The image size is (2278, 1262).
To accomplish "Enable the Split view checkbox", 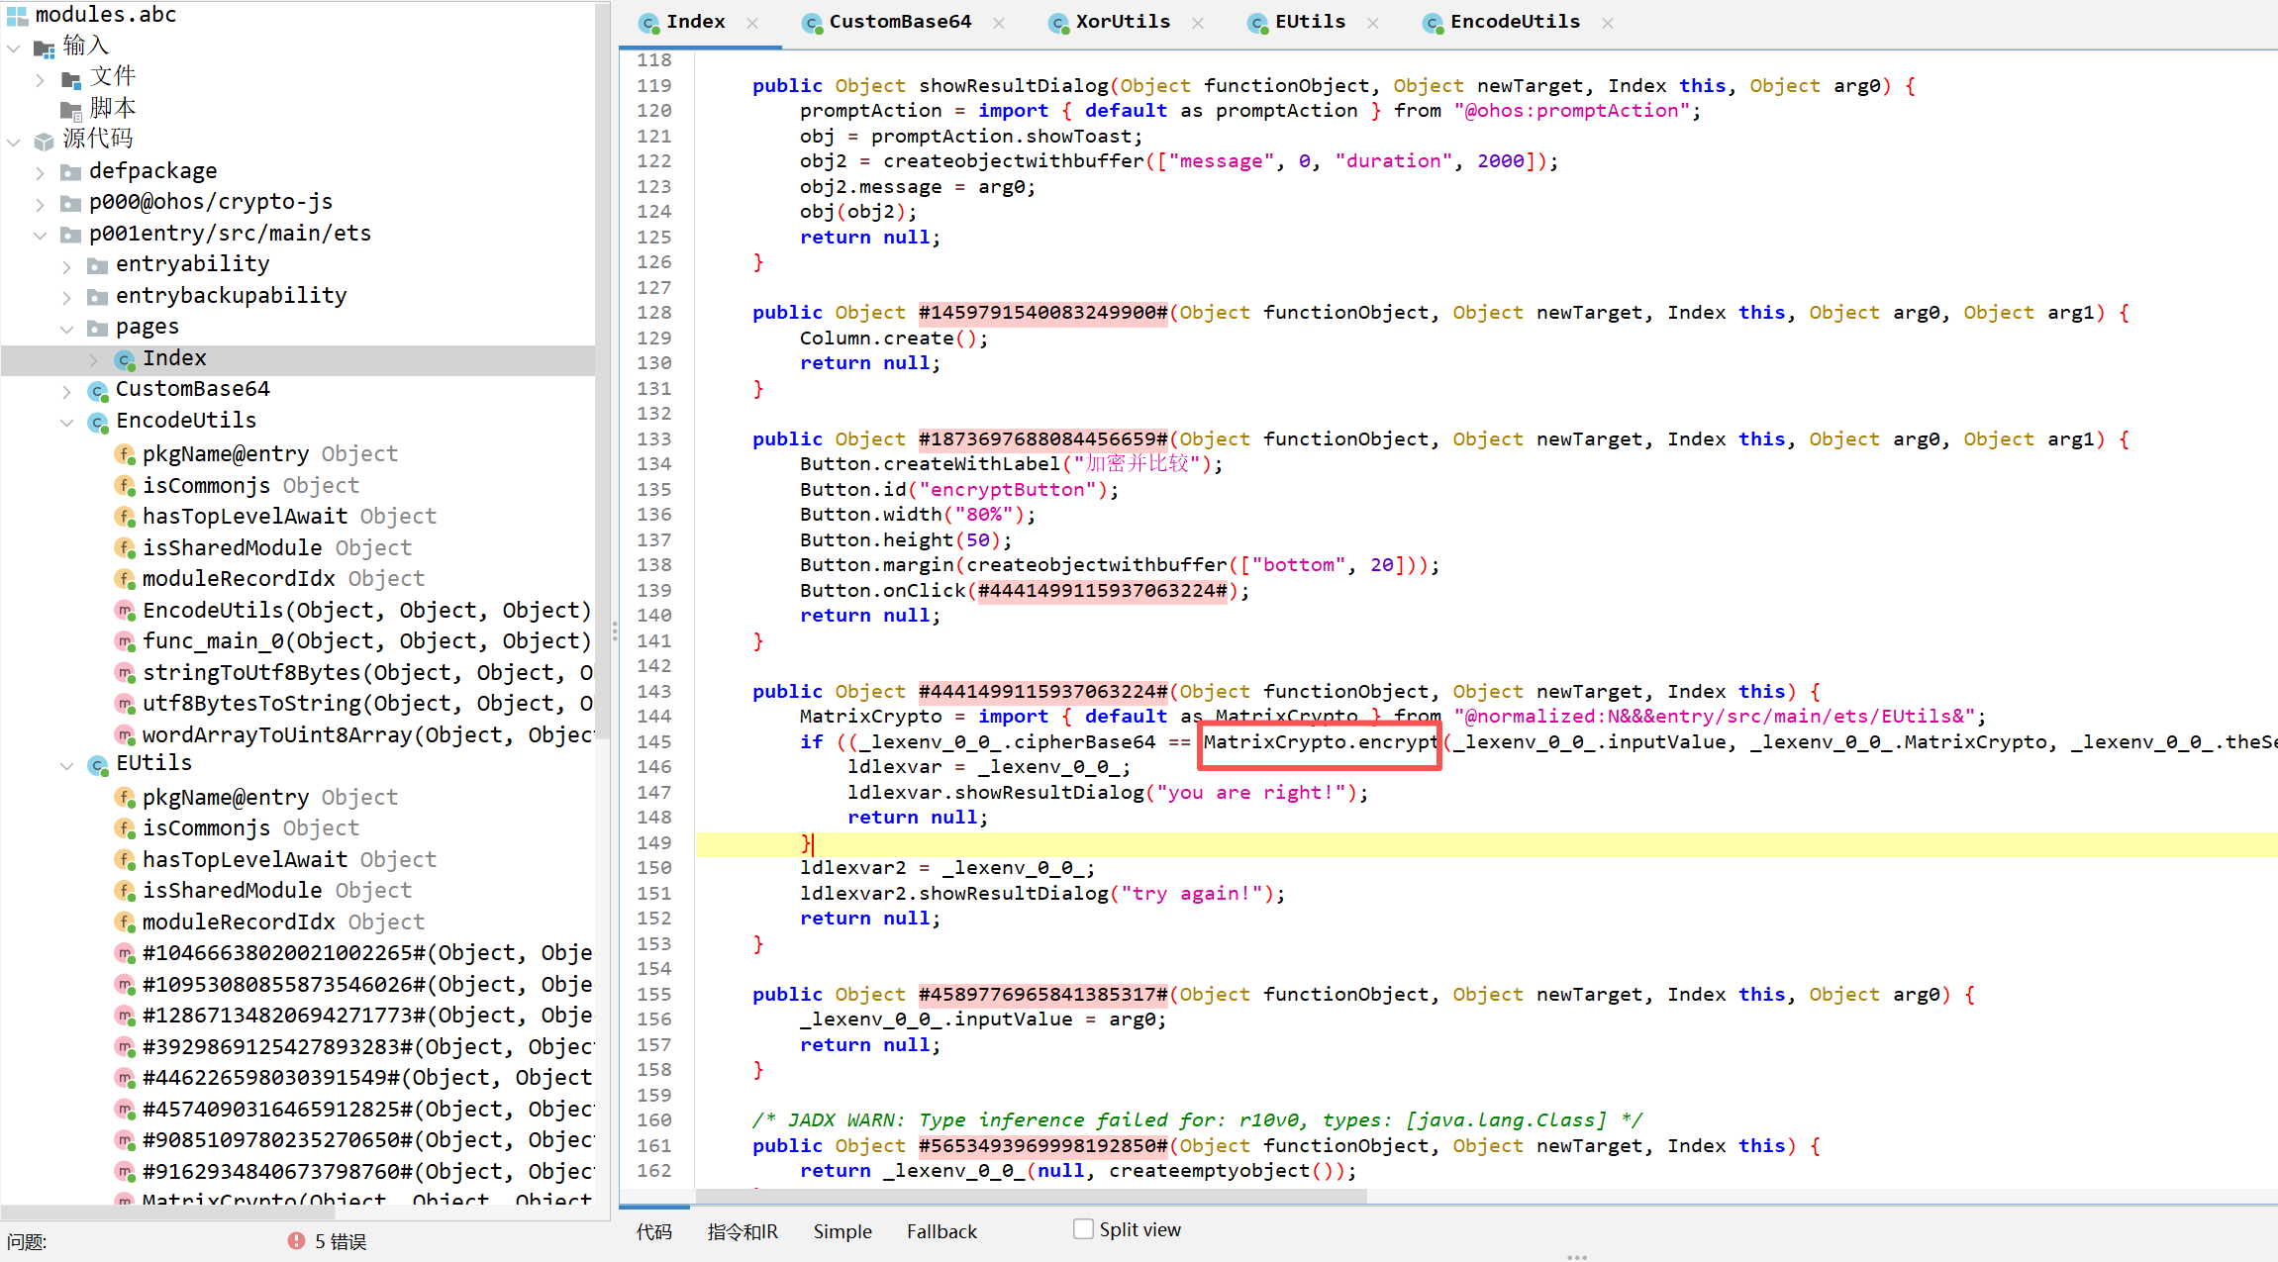I will click(x=1084, y=1229).
